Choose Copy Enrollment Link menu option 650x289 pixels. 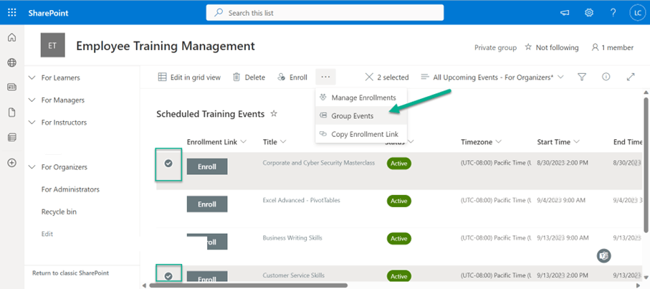point(364,134)
